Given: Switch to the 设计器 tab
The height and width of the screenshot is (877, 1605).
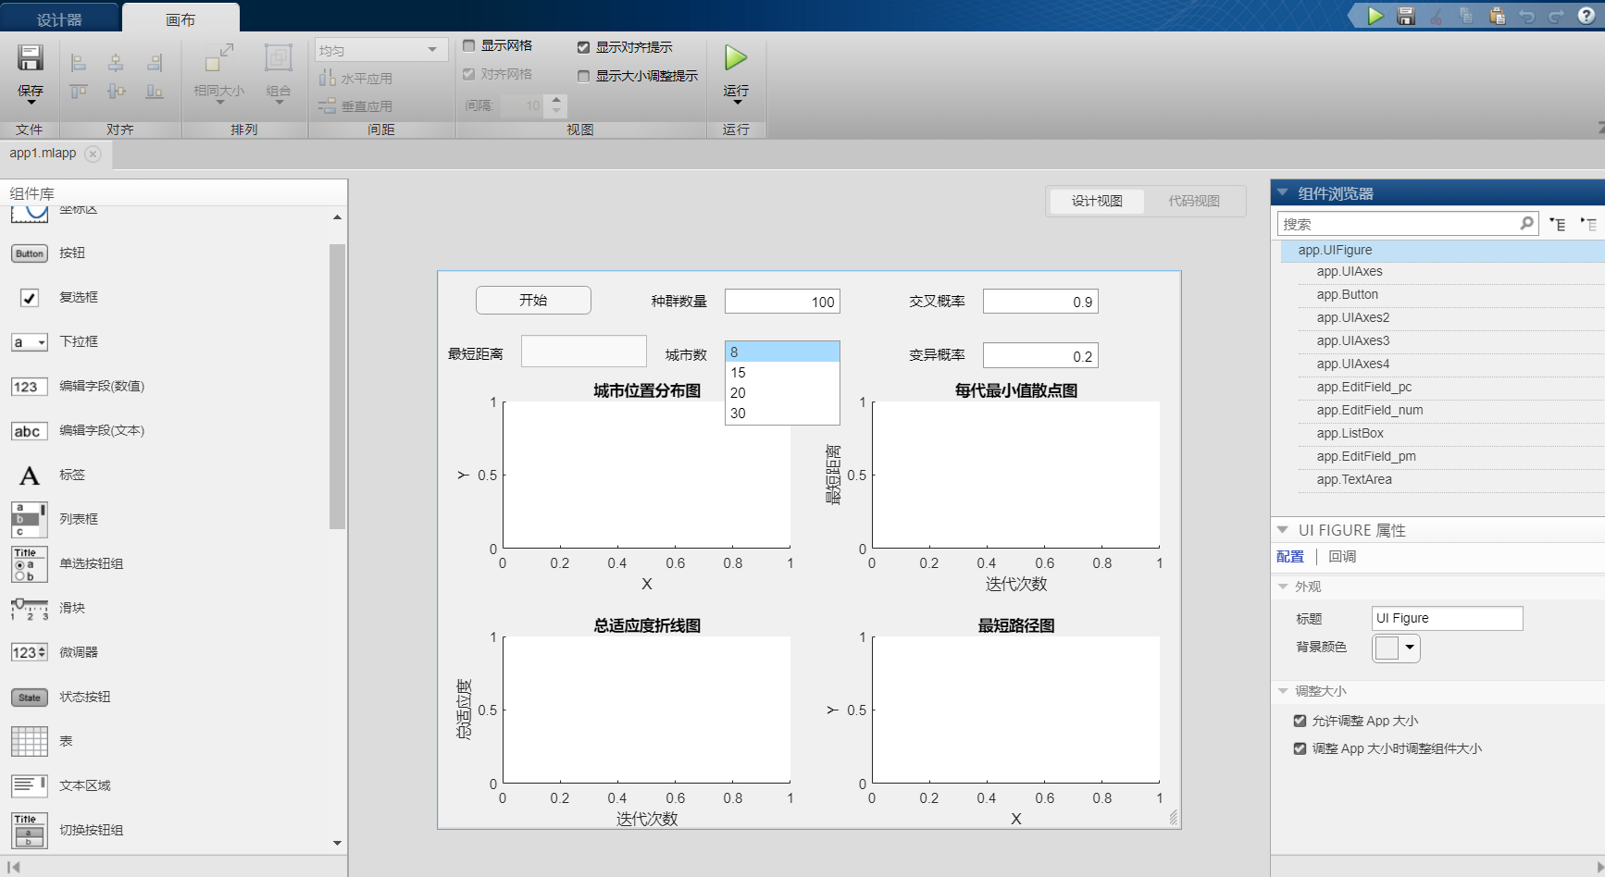Looking at the screenshot, I should pyautogui.click(x=58, y=17).
